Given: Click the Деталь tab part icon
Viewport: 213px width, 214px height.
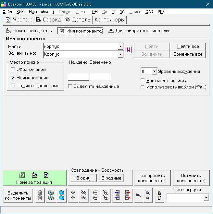Looking at the screenshot, I should tap(67, 20).
